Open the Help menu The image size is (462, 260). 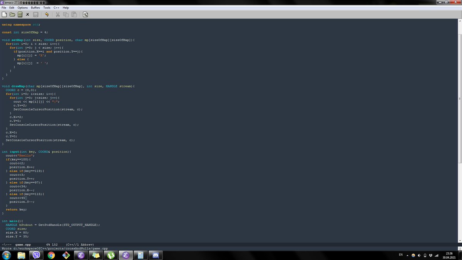point(66,8)
